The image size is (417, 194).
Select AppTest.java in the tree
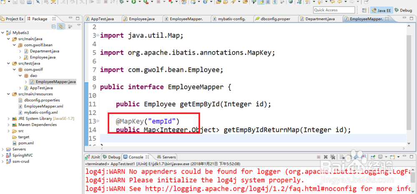tap(38, 88)
